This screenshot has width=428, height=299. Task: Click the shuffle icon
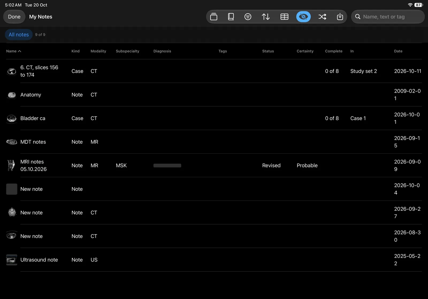tap(322, 17)
